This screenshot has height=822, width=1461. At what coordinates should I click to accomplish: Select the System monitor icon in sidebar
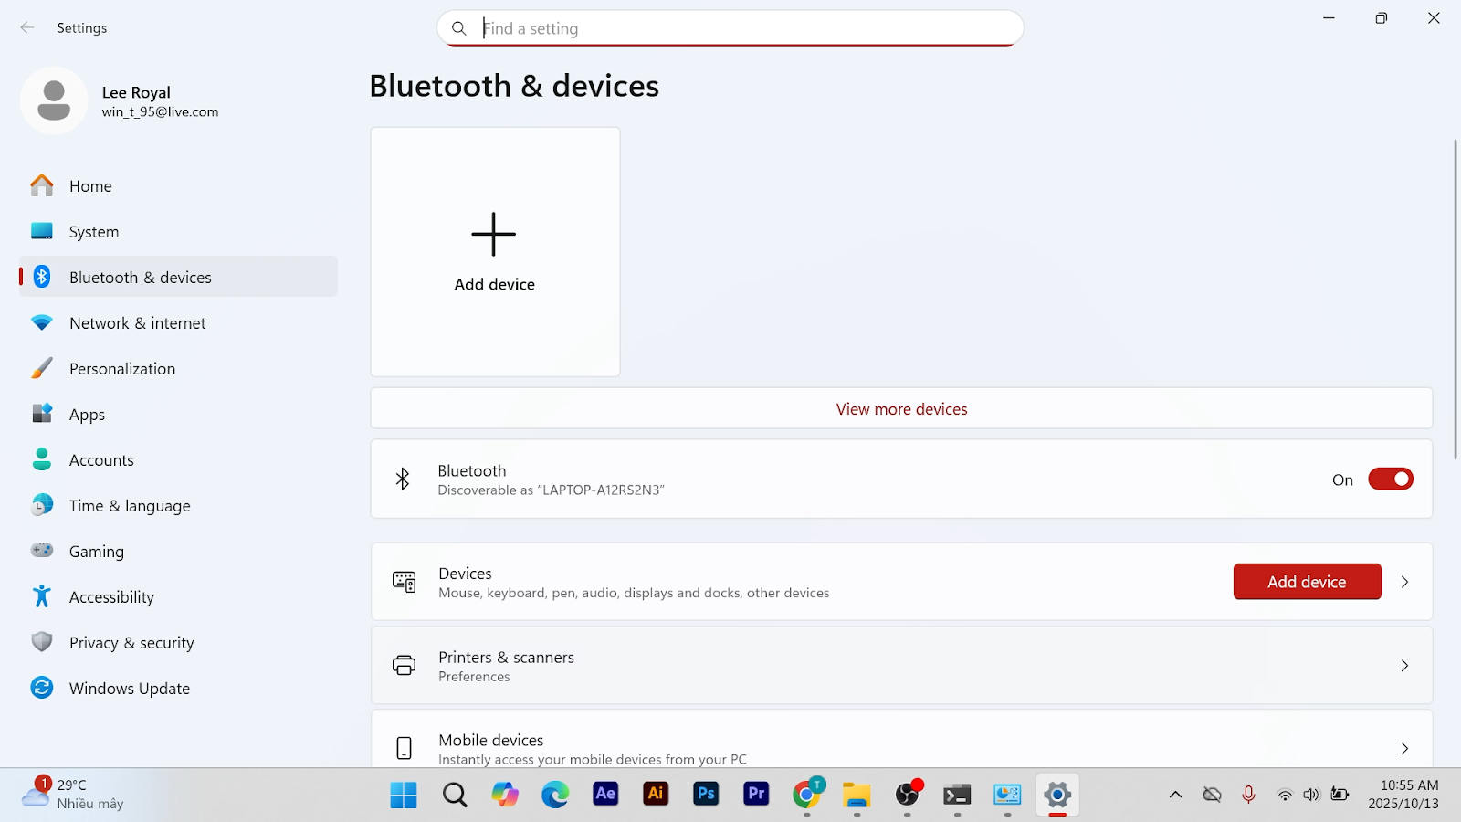[42, 231]
